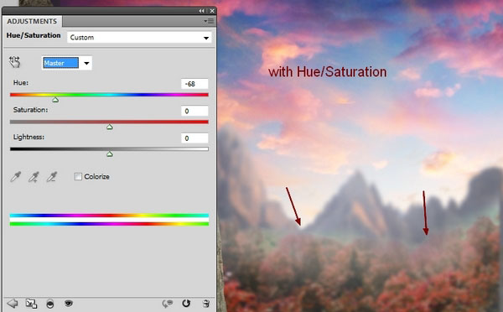Open the Custom preset dropdown

click(139, 38)
